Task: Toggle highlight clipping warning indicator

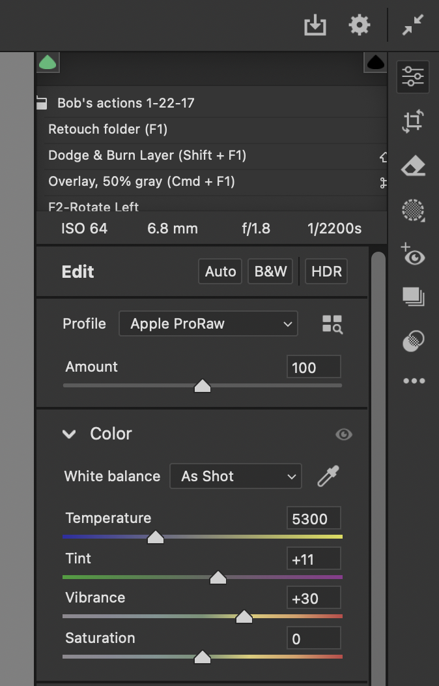Action: tap(375, 63)
